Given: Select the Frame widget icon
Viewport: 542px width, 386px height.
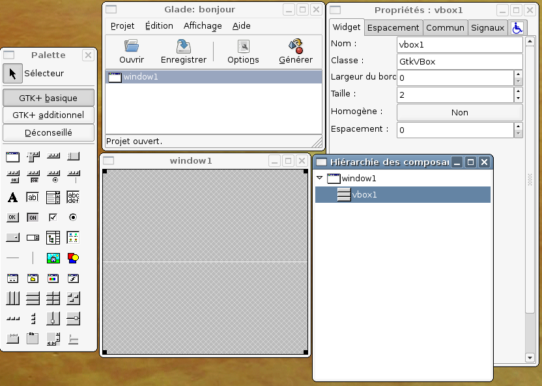Looking at the screenshot, I should [33, 338].
